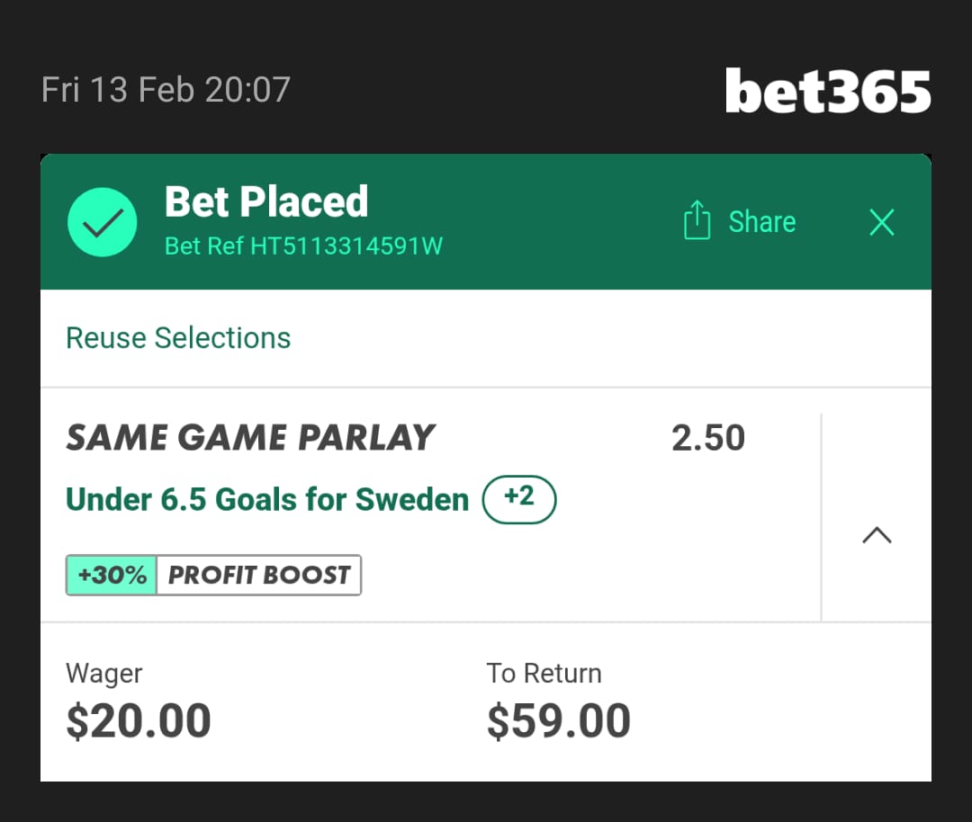Click the green checkmark circle icon
972x822 pixels.
(x=103, y=222)
